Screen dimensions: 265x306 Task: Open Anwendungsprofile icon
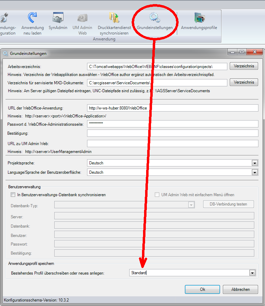point(199,18)
